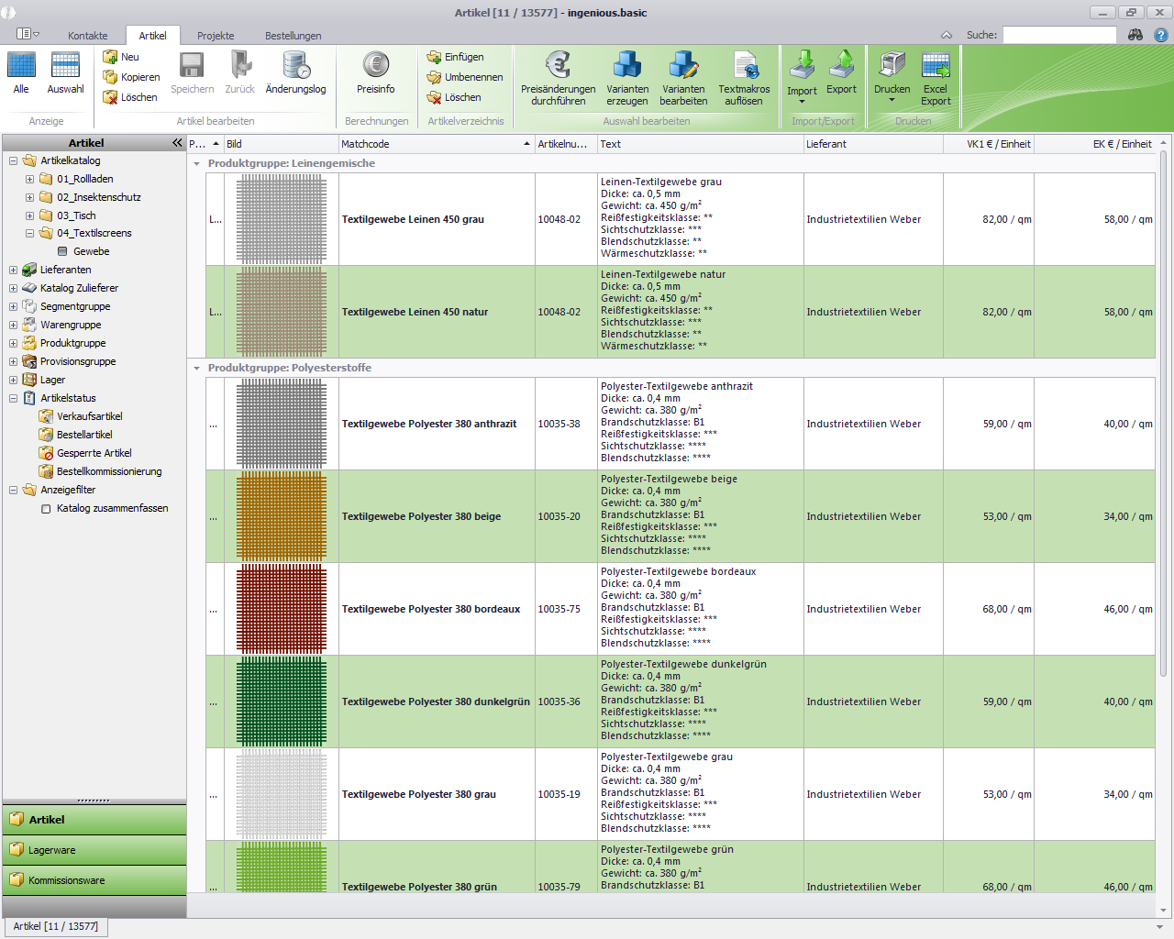Click into the Suche input field
The image size is (1174, 939).
[1058, 35]
